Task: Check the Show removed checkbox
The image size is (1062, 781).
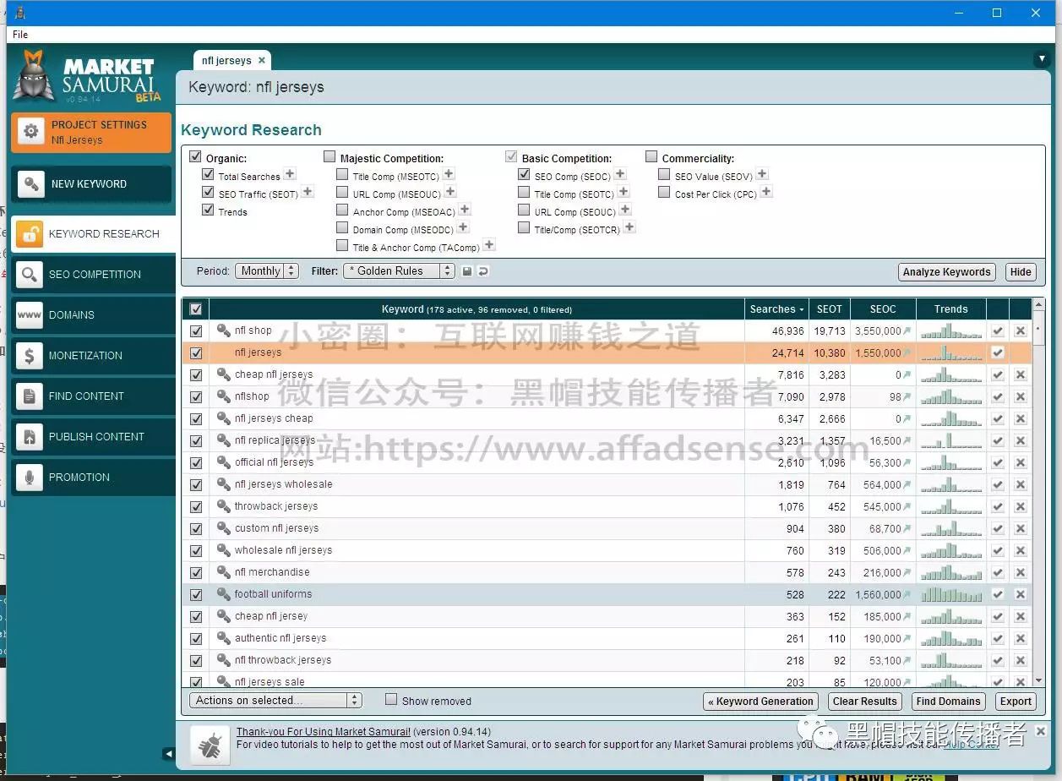Action: click(391, 700)
